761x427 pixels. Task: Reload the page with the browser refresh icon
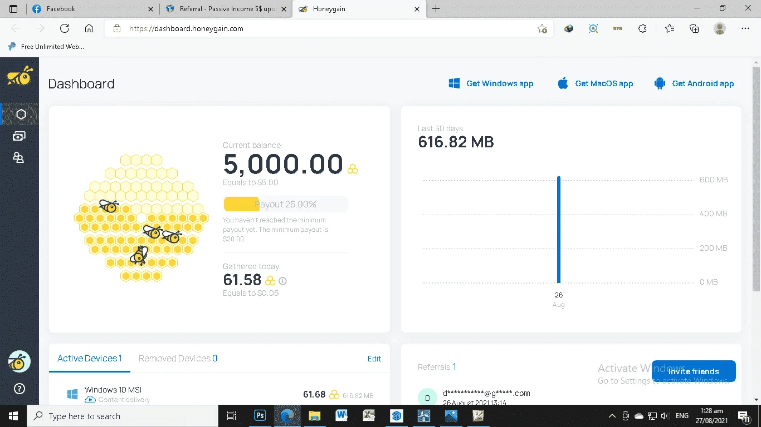click(x=65, y=28)
